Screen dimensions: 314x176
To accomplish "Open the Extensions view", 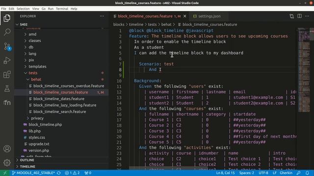I will [7, 74].
